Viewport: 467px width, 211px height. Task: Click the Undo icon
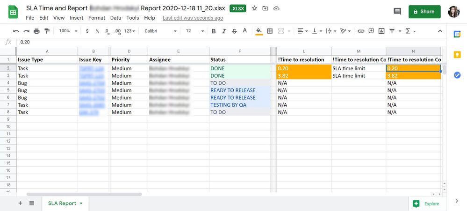point(16,31)
